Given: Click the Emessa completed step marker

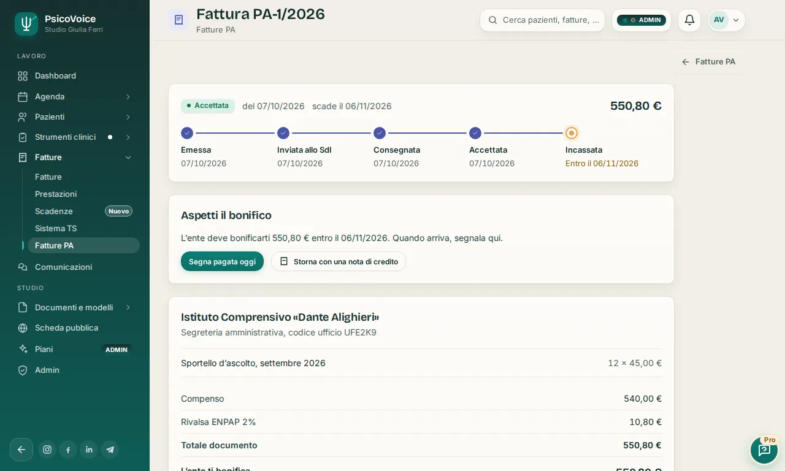Looking at the screenshot, I should (187, 133).
